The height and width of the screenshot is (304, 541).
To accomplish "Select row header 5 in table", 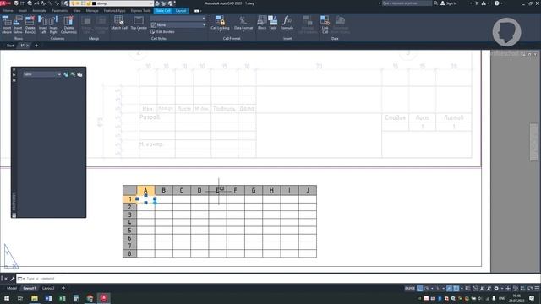I will pyautogui.click(x=129, y=231).
